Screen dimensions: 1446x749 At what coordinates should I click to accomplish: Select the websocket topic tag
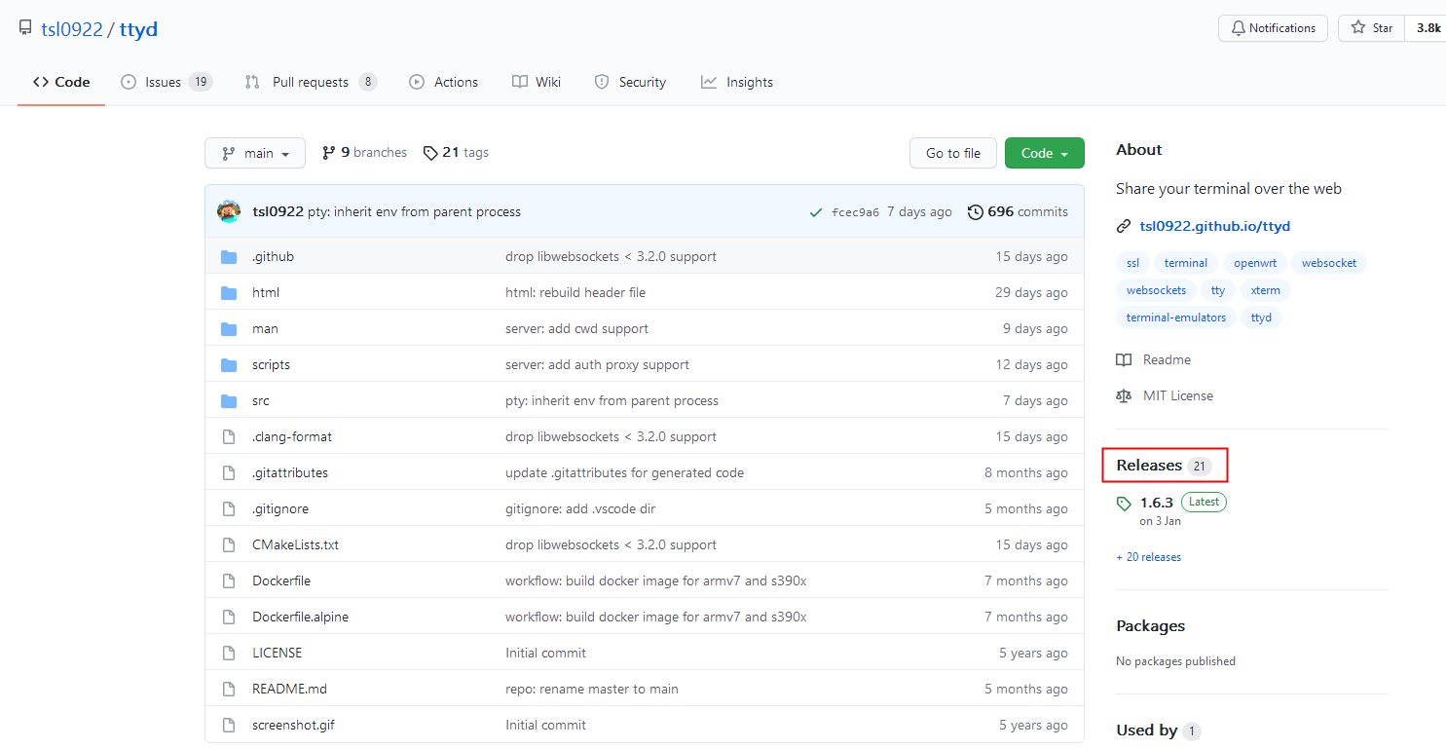coord(1329,263)
